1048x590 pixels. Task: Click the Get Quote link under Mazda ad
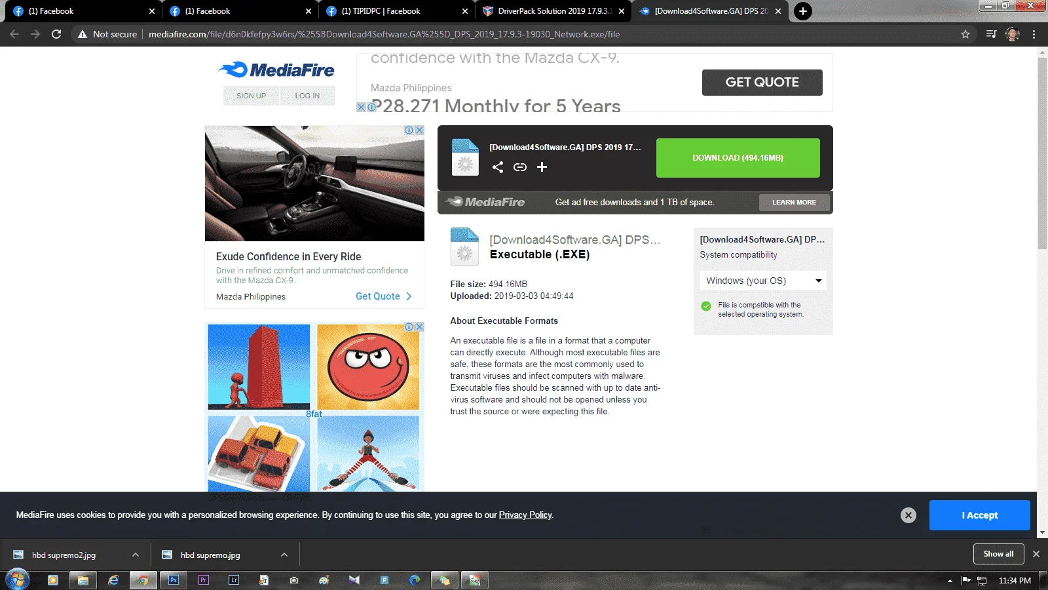pos(384,296)
